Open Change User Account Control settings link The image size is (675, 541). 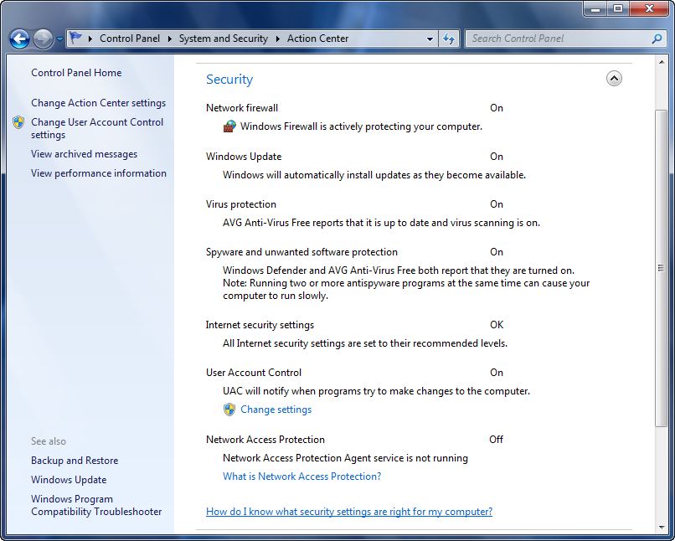coord(97,128)
